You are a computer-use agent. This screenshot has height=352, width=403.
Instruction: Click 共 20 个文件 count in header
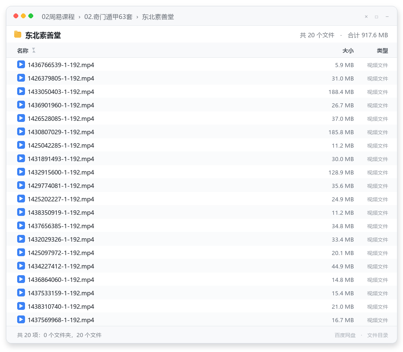point(317,35)
